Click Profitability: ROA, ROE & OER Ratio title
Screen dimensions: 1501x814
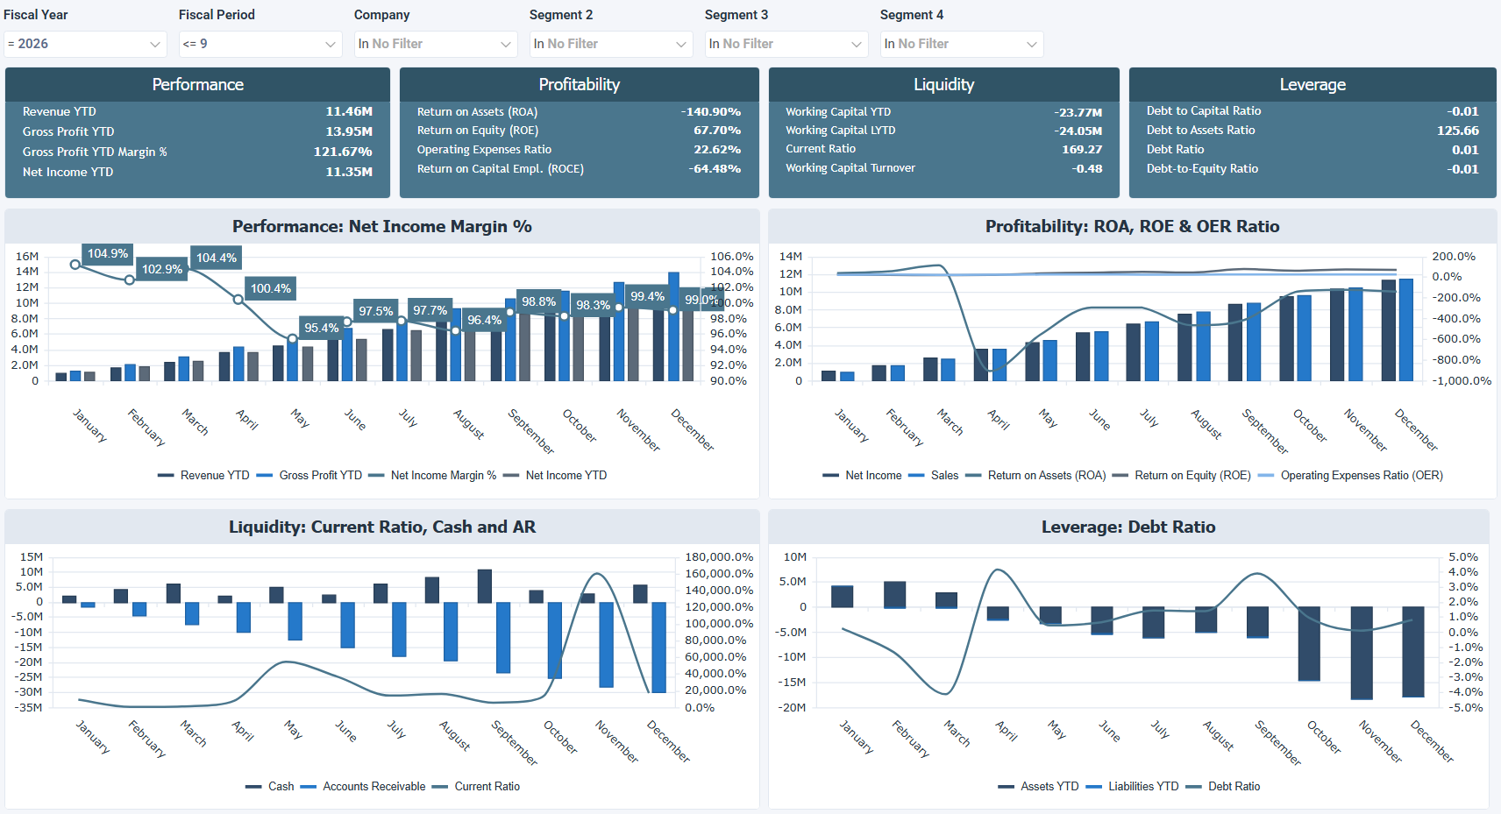[x=1132, y=227]
